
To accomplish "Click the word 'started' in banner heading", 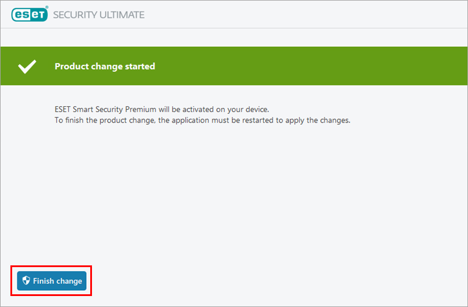I will tap(141, 66).
